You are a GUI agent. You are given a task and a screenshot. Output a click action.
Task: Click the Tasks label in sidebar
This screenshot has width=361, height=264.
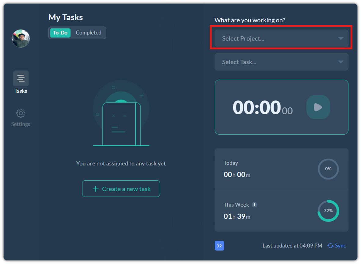click(x=21, y=91)
